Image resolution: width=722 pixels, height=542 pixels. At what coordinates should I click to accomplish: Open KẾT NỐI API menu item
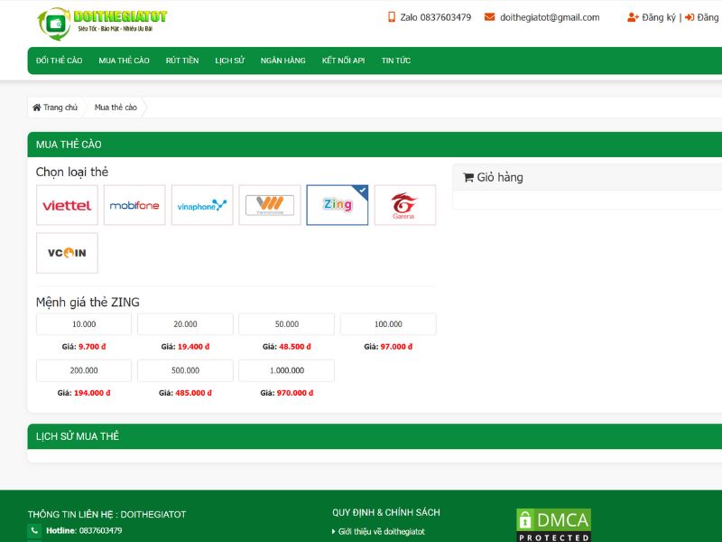(344, 61)
